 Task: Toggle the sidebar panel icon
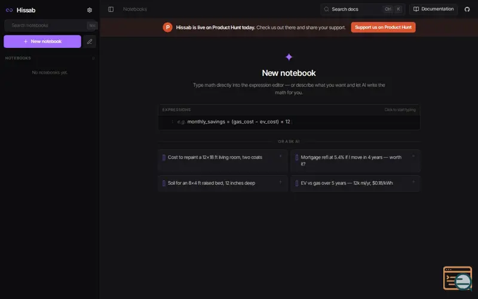click(x=111, y=9)
